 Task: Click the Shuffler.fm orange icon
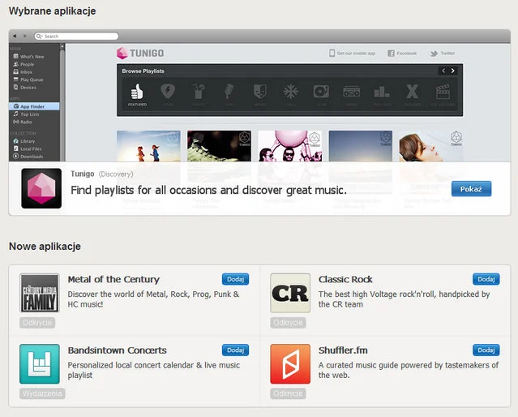pyautogui.click(x=290, y=363)
